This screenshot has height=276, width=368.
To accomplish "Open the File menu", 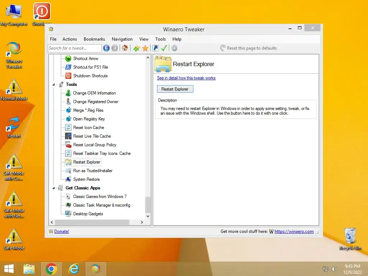I will [x=53, y=39].
